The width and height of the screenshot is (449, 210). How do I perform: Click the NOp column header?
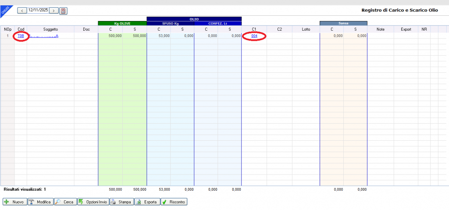pos(7,29)
